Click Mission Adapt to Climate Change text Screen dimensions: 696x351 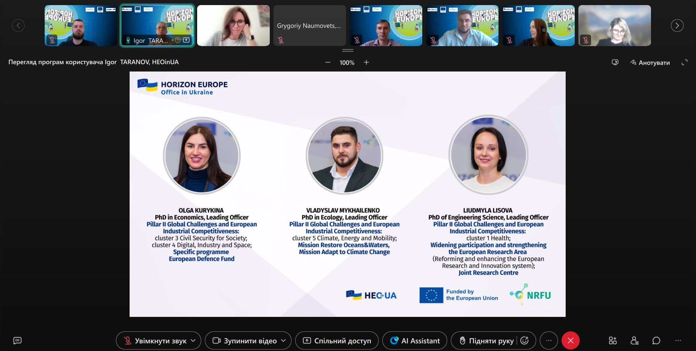tap(344, 252)
